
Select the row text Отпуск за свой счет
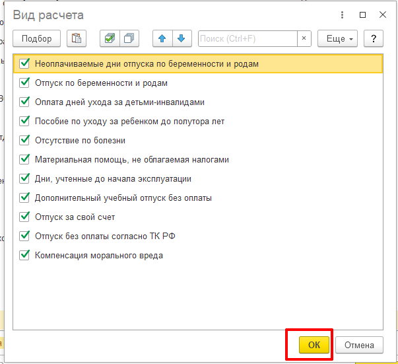(75, 217)
